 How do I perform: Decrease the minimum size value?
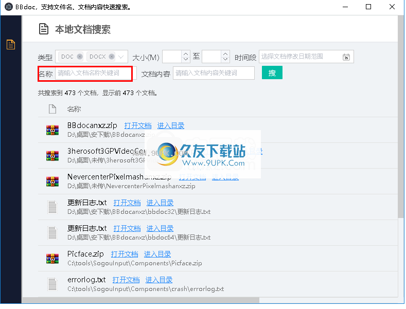click(x=186, y=59)
